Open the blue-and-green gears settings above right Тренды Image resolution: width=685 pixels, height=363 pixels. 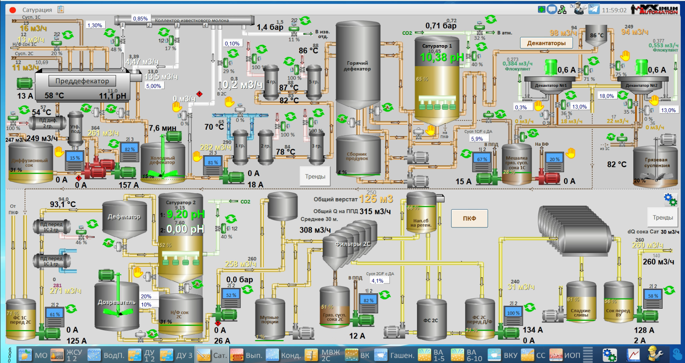pyautogui.click(x=670, y=199)
